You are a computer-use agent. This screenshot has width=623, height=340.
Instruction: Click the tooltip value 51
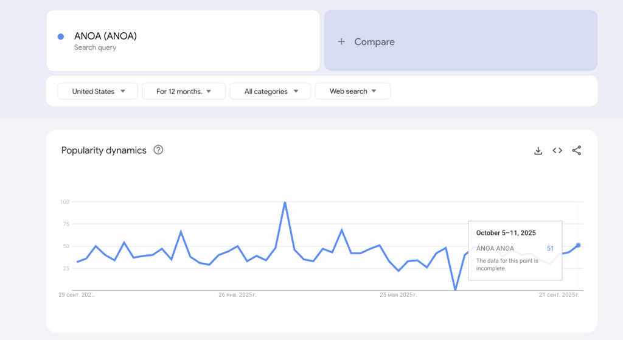pos(550,248)
